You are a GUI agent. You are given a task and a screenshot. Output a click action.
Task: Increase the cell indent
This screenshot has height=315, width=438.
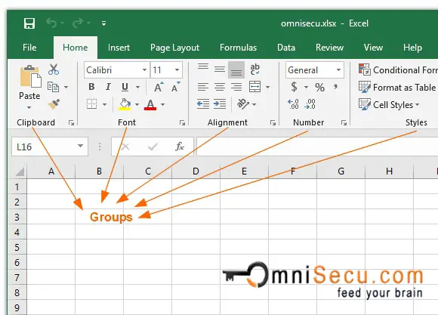click(220, 104)
